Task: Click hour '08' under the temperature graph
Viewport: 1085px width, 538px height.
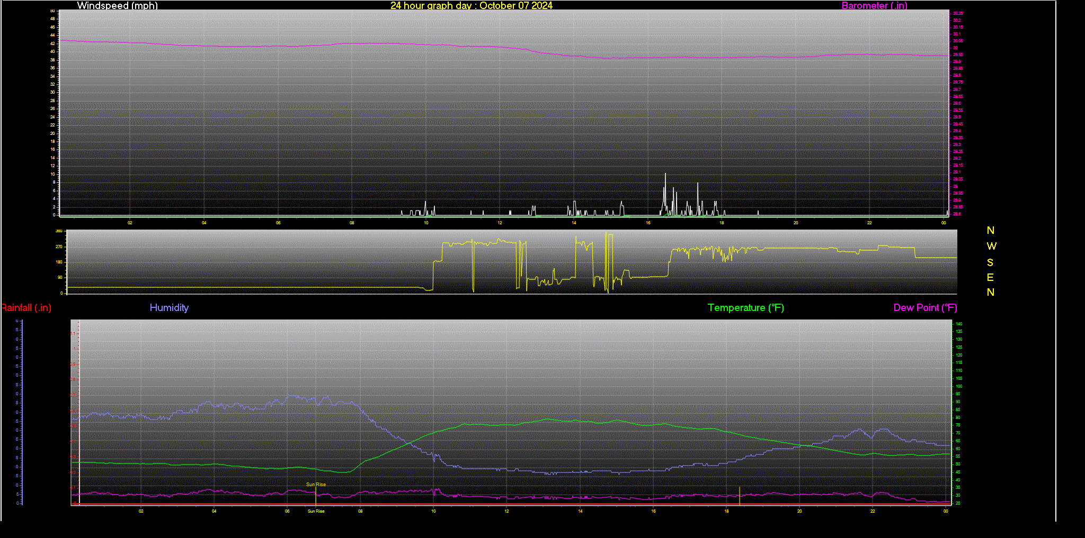Action: coord(360,511)
